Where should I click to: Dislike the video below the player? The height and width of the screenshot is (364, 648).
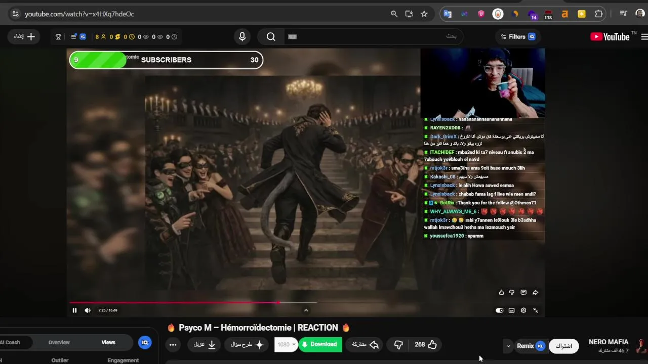click(x=398, y=345)
